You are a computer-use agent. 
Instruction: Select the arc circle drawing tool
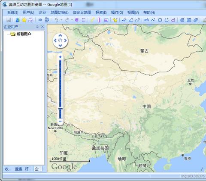click(167, 20)
